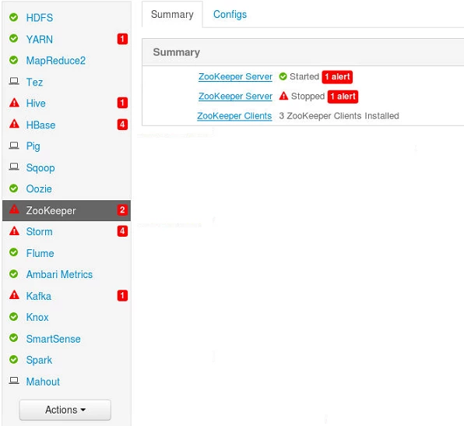Open the Oozie service

(39, 189)
